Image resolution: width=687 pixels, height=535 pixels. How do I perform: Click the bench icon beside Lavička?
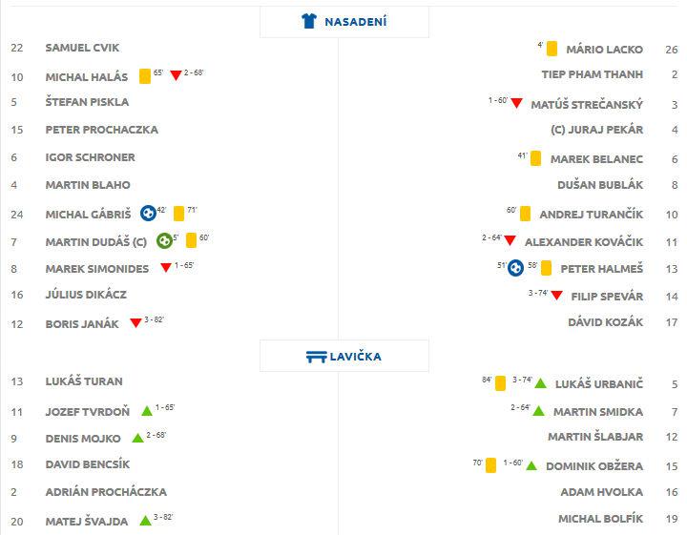click(317, 357)
